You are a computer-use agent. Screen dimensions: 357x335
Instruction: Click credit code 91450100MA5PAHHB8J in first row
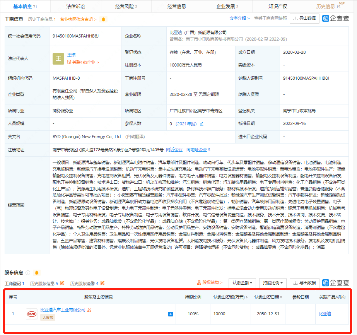pyautogui.click(x=75, y=36)
